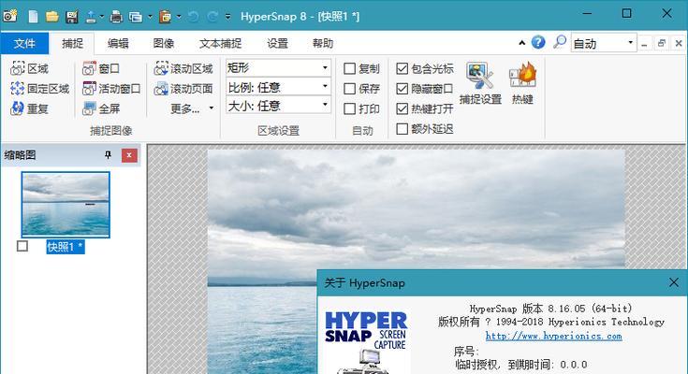Click the redo arrow icon
This screenshot has height=374, width=688.
pyautogui.click(x=212, y=17)
